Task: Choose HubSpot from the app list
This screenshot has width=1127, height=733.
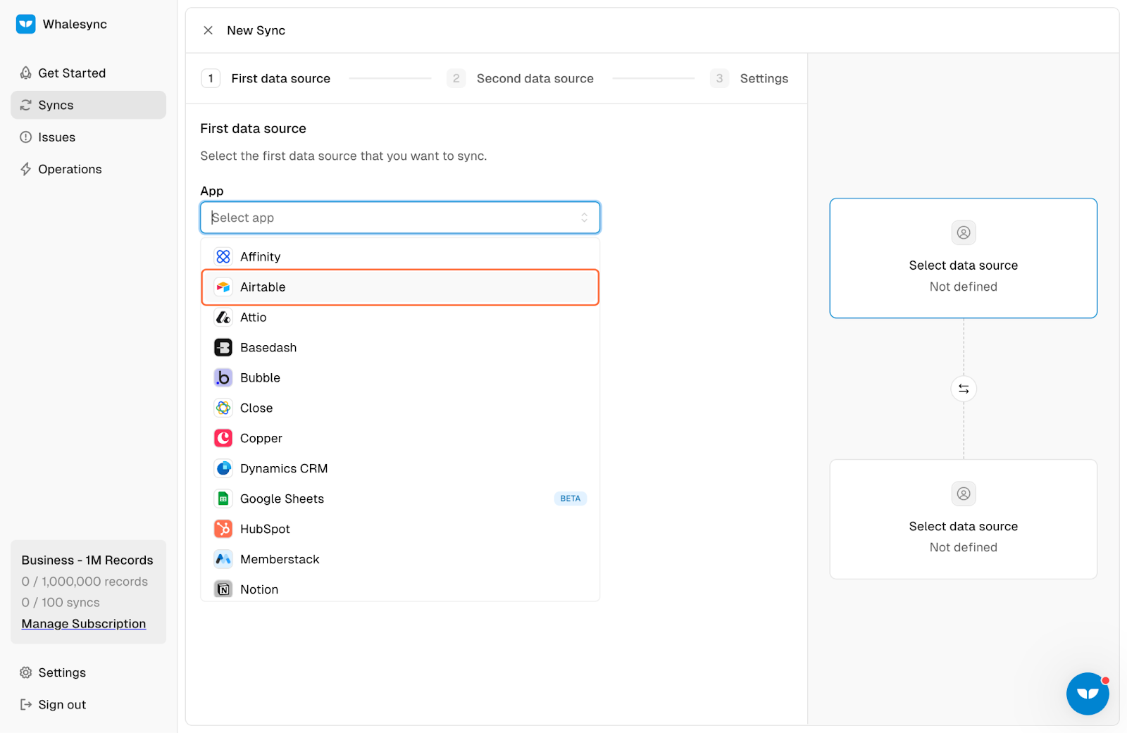Action: click(400, 530)
